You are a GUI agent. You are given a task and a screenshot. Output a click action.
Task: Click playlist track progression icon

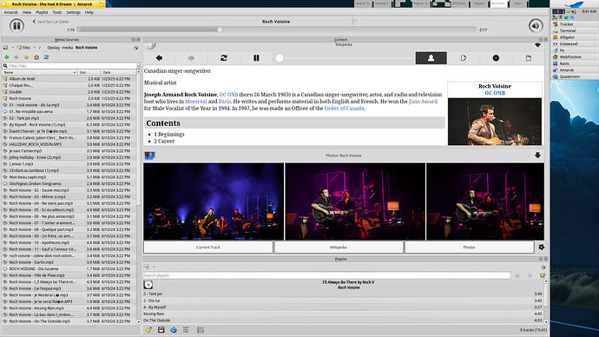click(186, 330)
